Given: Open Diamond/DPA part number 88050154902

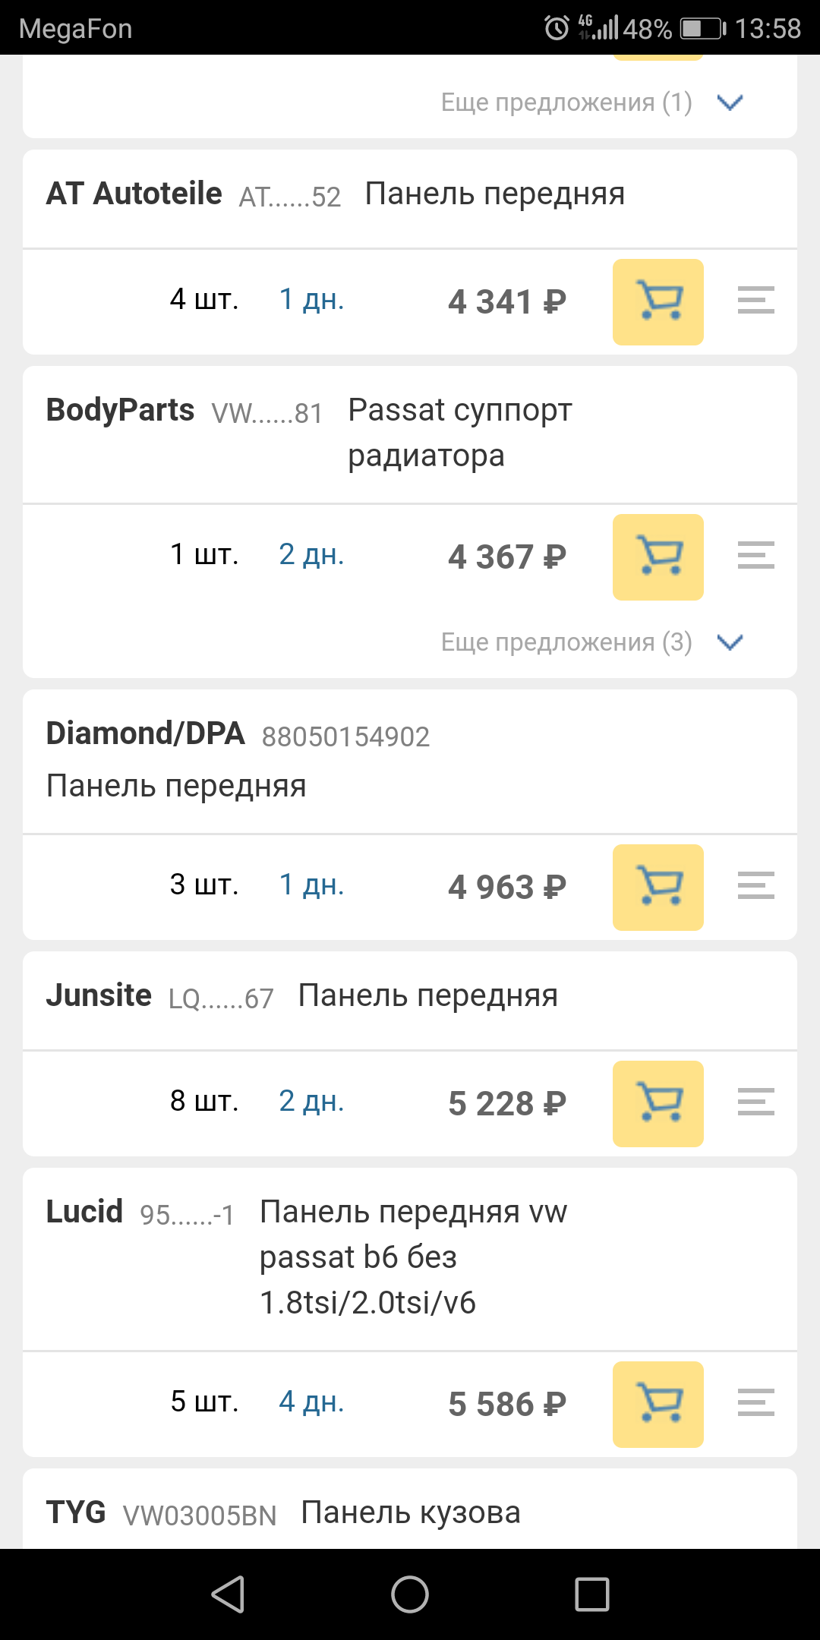Looking at the screenshot, I should click(x=345, y=736).
